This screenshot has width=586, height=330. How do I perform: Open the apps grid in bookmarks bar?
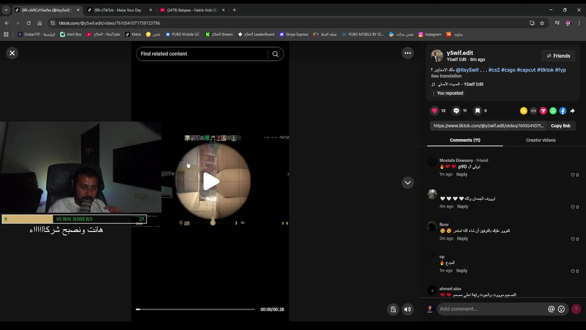pyautogui.click(x=6, y=34)
